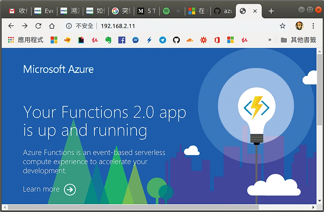Bookmark this page with the star
Viewport: 324px width, 212px height.
283,26
